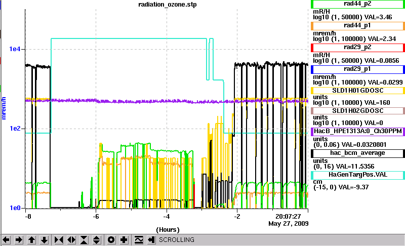Select the SLD1H01GDOSC legend entry
Viewport: 405px width, 246px height.
click(x=358, y=91)
